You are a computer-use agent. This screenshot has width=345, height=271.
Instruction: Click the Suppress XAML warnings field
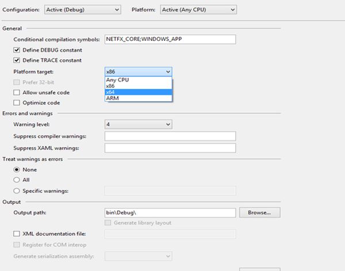coord(170,148)
